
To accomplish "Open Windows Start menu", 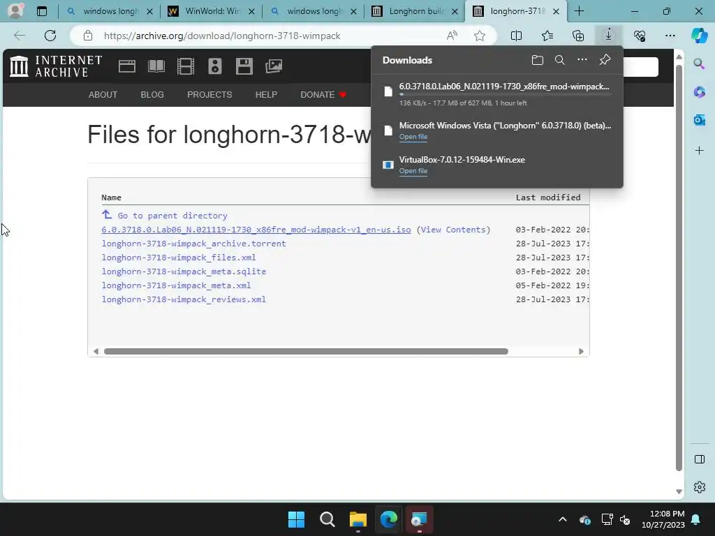I will coord(296,519).
